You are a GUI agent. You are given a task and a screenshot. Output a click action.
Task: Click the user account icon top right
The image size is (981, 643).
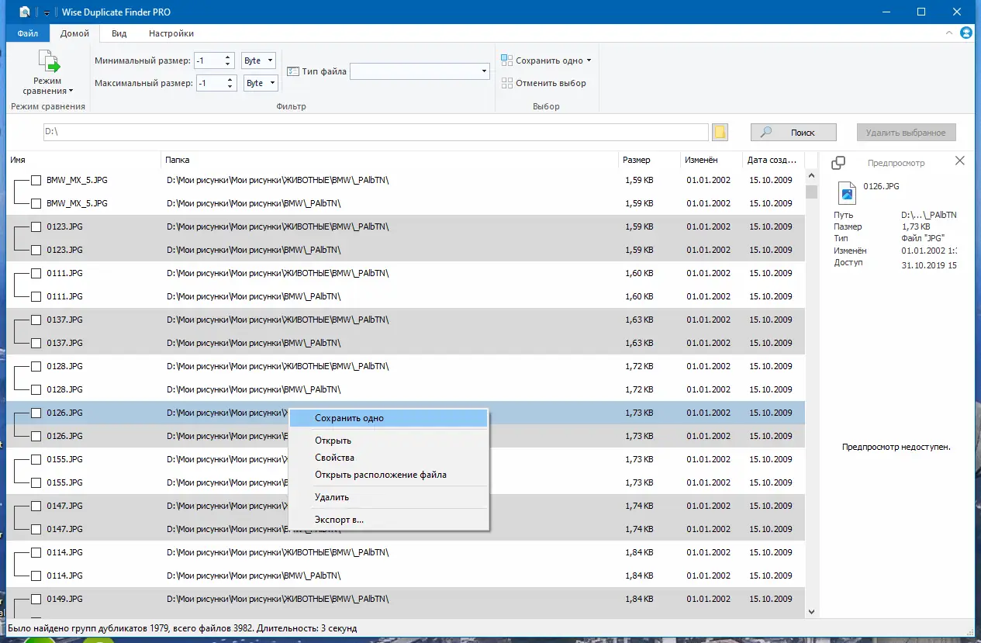pos(966,33)
